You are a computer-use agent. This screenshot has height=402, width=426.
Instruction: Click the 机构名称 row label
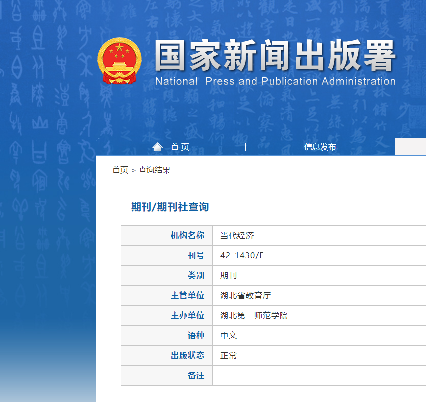(x=187, y=236)
